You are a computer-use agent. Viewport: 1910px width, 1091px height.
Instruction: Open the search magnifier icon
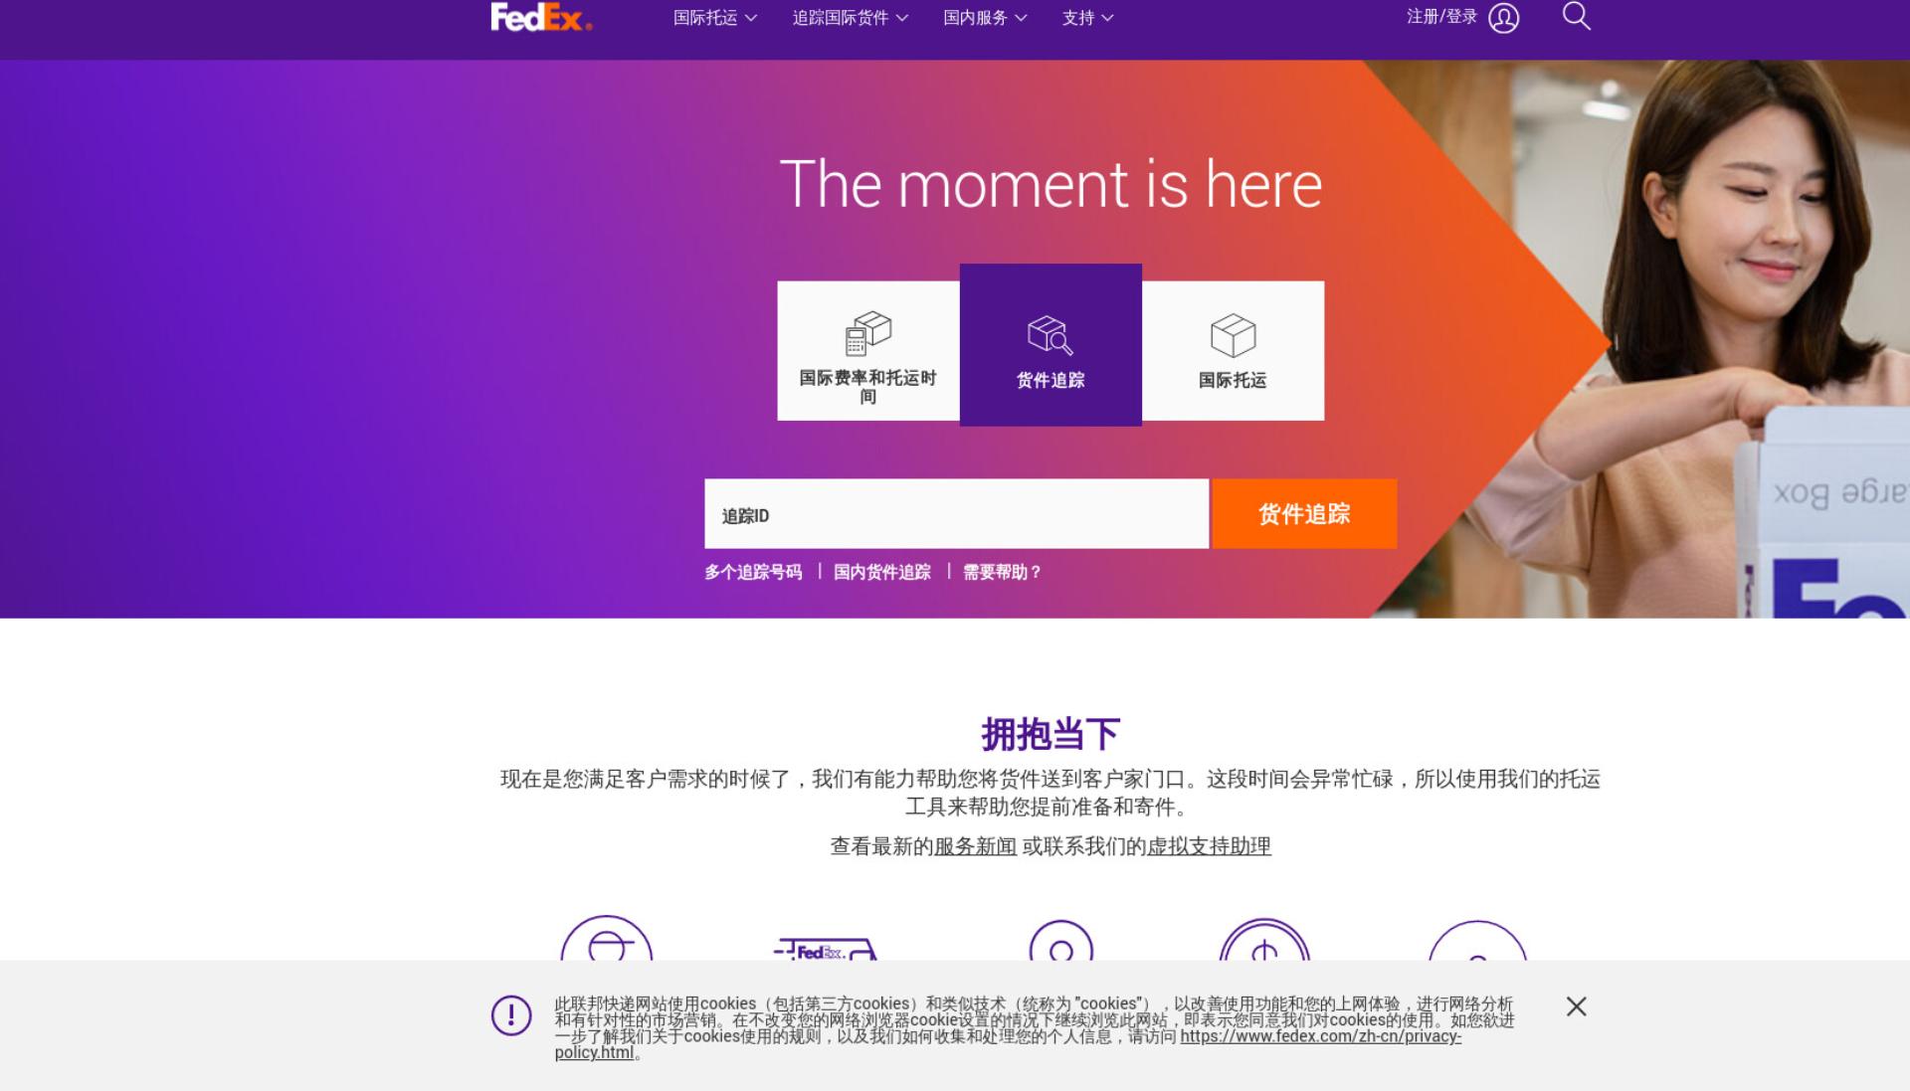(x=1576, y=16)
